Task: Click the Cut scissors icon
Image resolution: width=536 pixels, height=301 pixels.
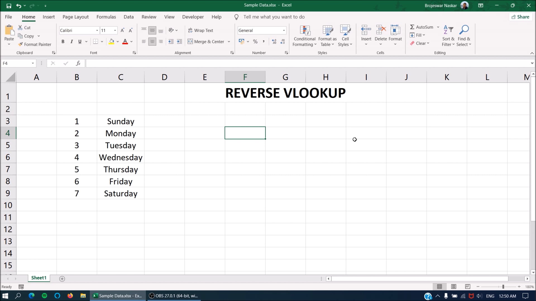Action: (x=20, y=28)
